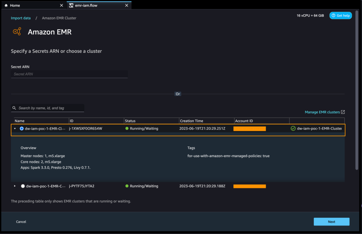Image resolution: width=362 pixels, height=234 pixels.
Task: Click the Overview heading in expanded details
Action: coord(28,148)
